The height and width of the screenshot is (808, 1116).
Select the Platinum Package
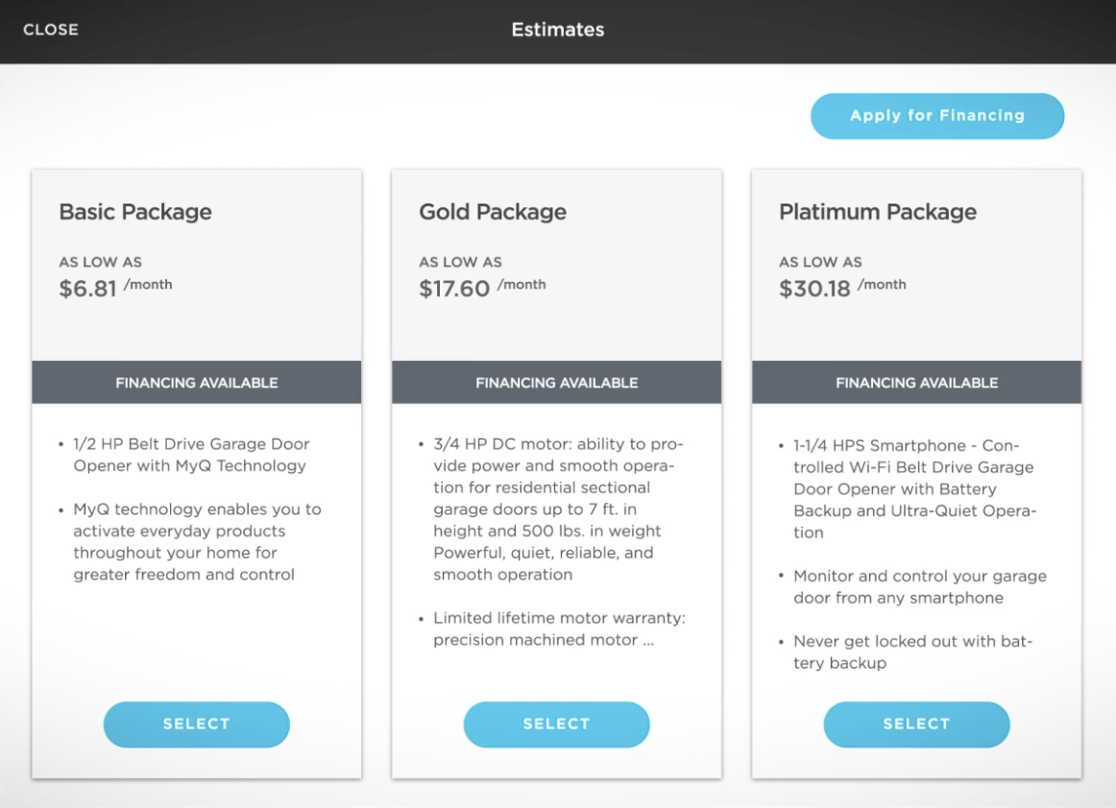click(x=916, y=724)
